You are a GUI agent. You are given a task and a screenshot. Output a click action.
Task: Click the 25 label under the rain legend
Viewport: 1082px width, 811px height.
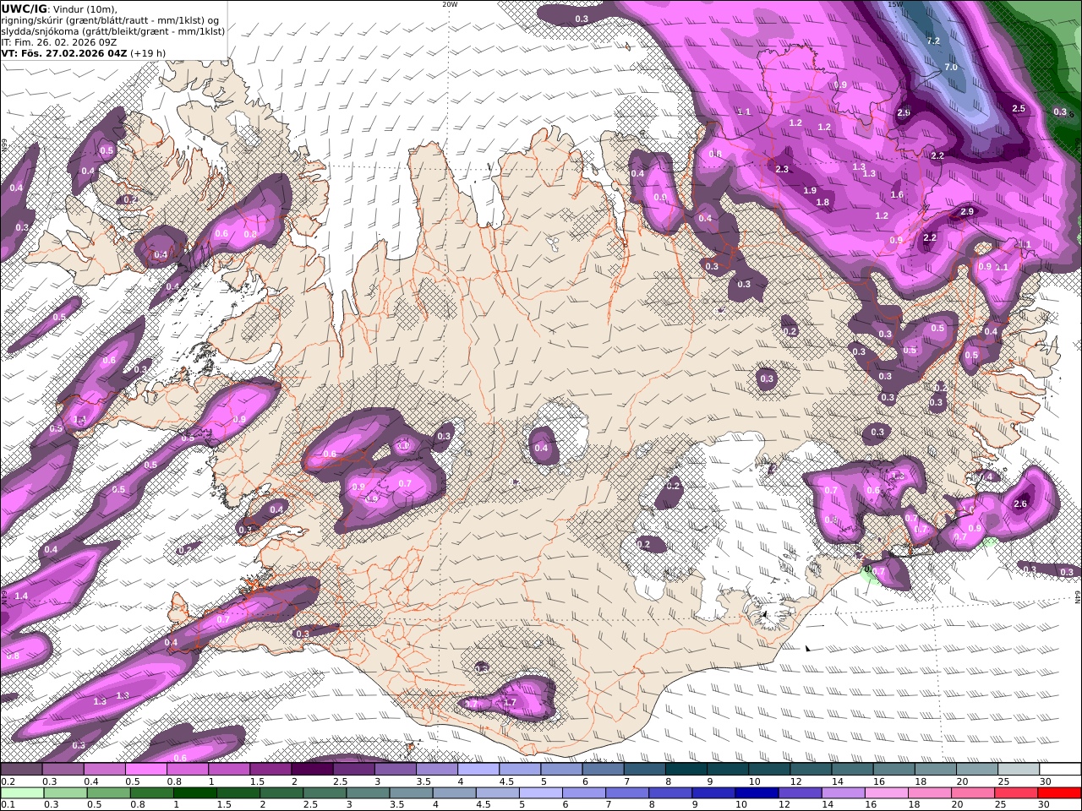pos(1000,804)
